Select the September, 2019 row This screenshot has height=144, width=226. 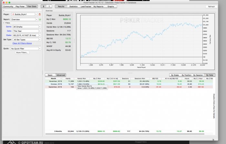(129, 87)
